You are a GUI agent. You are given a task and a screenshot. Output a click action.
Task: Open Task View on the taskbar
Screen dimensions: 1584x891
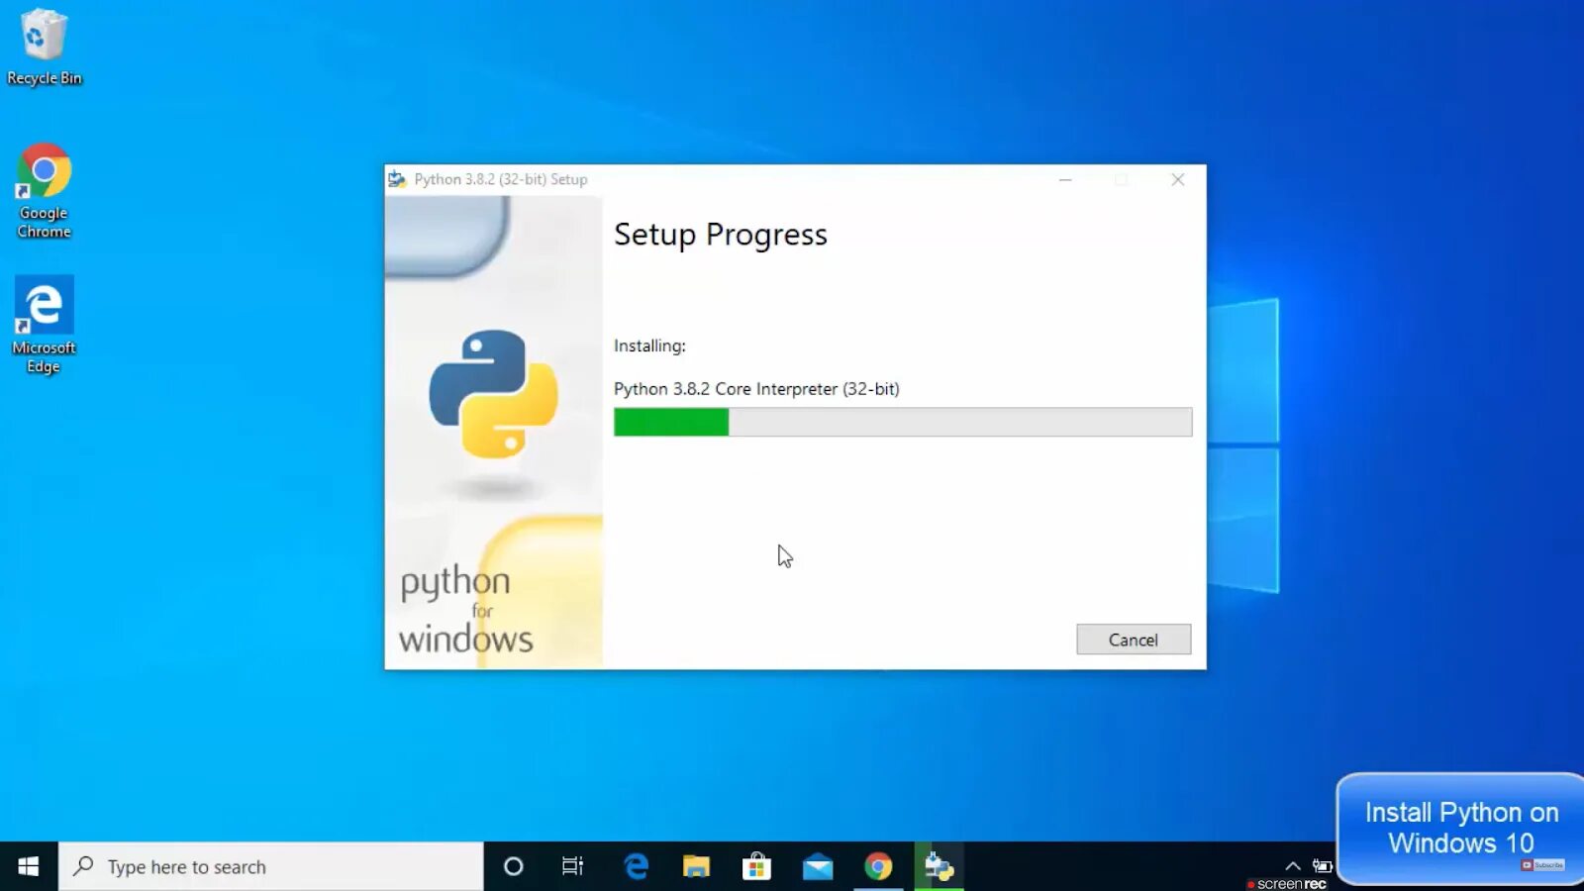click(572, 866)
